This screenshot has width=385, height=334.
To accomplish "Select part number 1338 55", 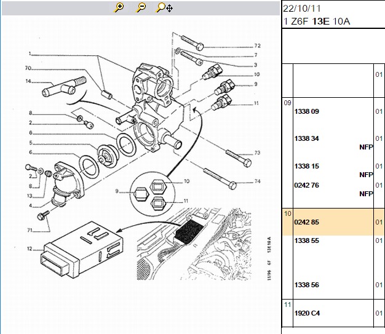I will click(306, 241).
